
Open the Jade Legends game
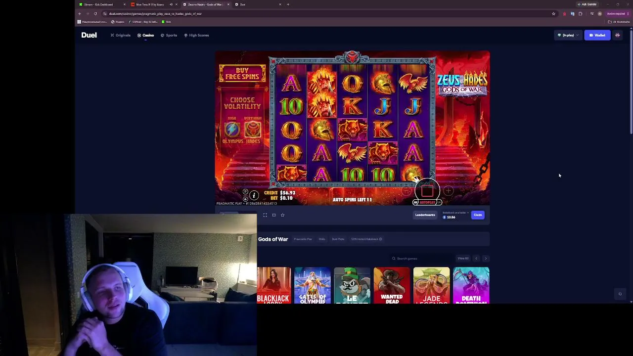(x=431, y=285)
